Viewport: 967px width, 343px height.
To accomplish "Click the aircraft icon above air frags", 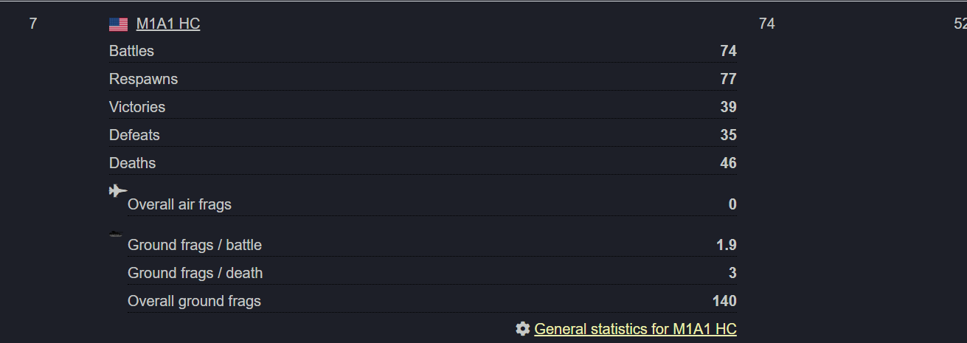I will pos(118,191).
